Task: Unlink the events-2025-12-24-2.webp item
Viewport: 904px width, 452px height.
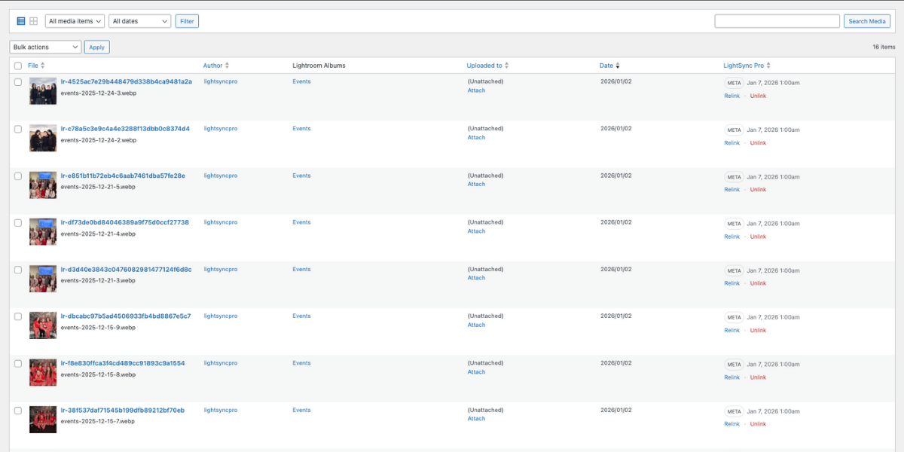Action: [x=758, y=143]
